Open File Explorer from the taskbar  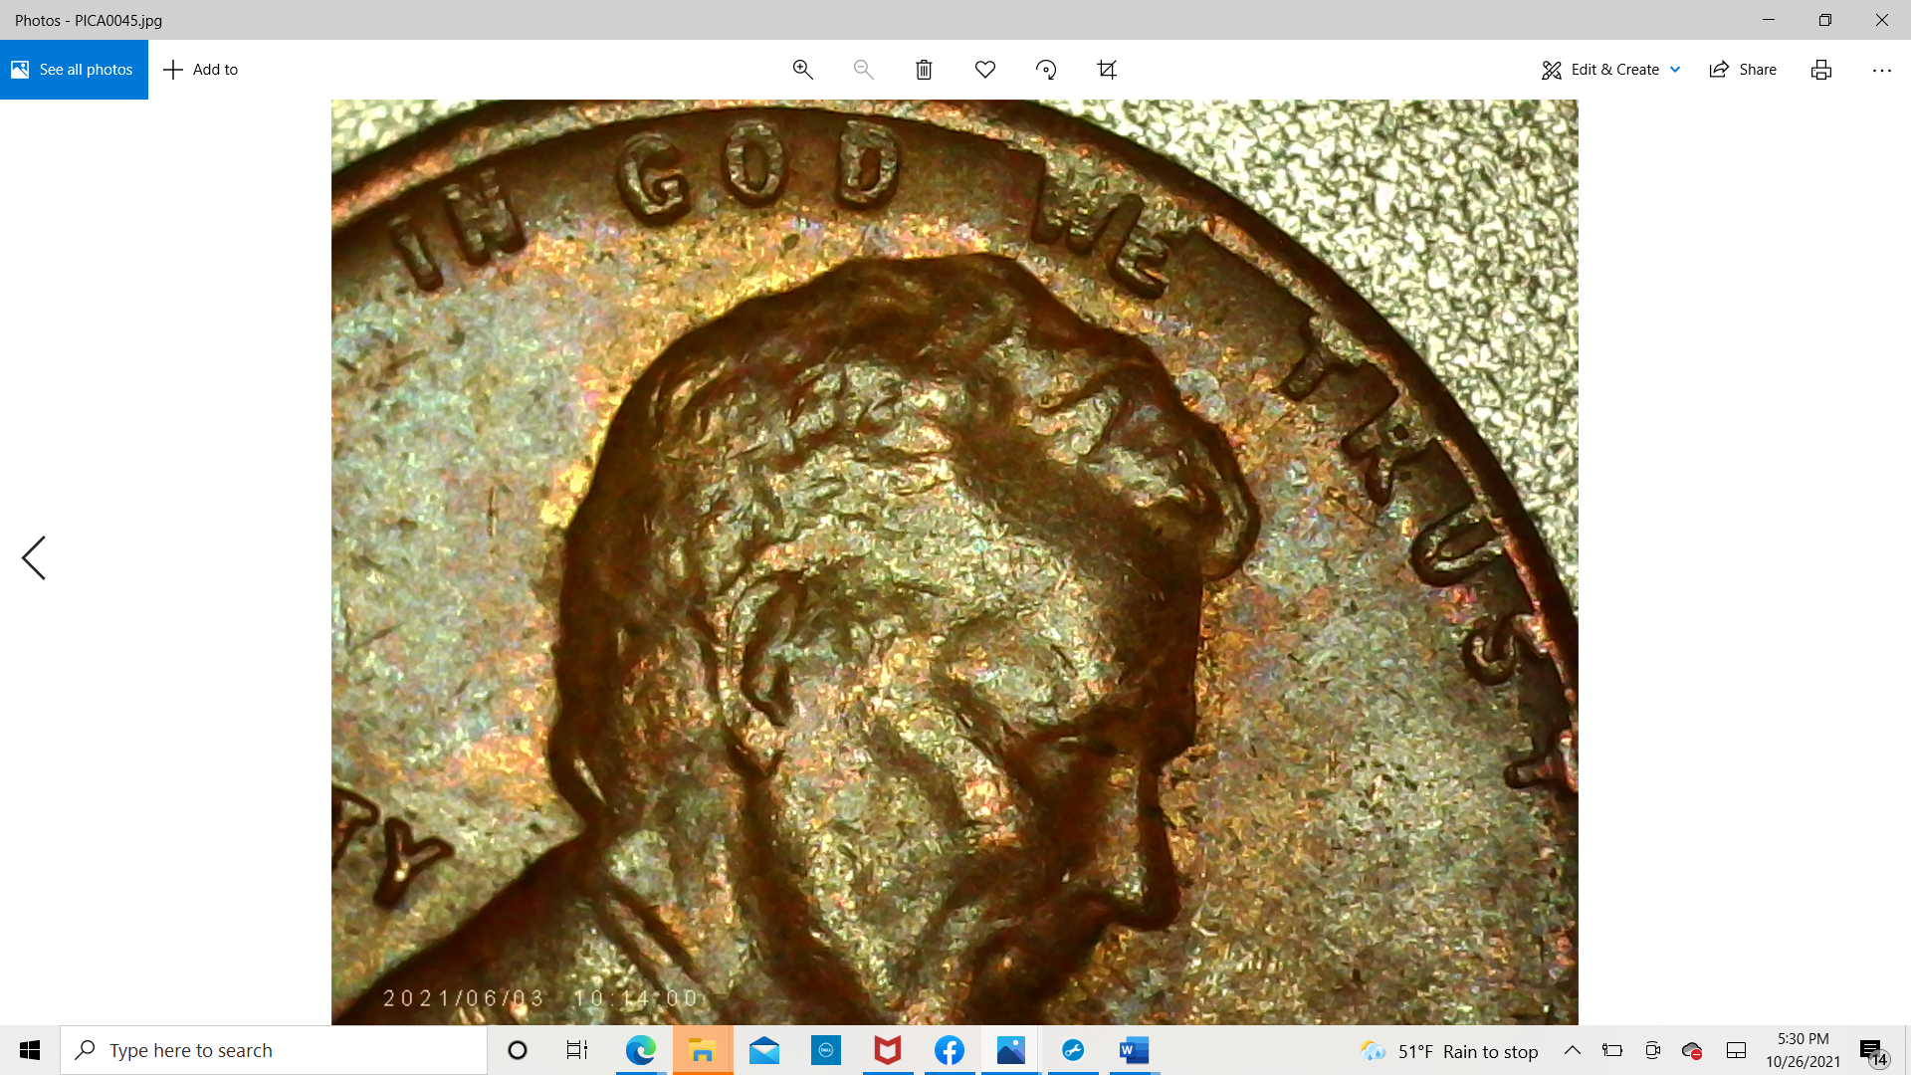703,1050
